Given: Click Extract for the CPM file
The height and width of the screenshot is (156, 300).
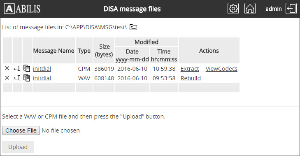Looking at the screenshot, I should pos(190,69).
